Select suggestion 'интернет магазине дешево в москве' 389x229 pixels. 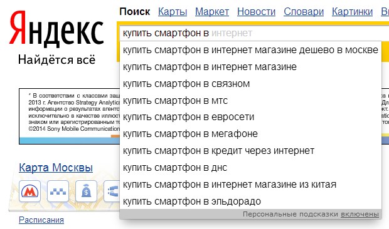tap(250, 50)
